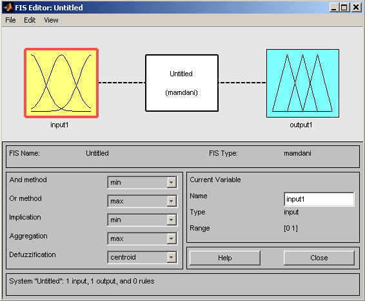This screenshot has height=301, width=365.
Task: Click the MATLAB logo in title bar
Action: click(x=8, y=8)
